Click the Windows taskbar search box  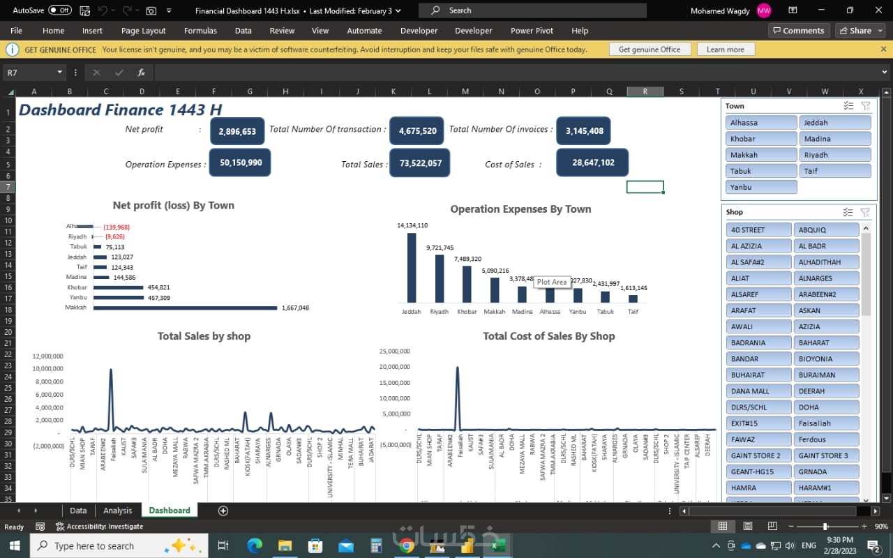pyautogui.click(x=119, y=545)
